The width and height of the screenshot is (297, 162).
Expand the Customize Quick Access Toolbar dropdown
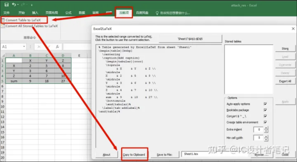[32, 5]
